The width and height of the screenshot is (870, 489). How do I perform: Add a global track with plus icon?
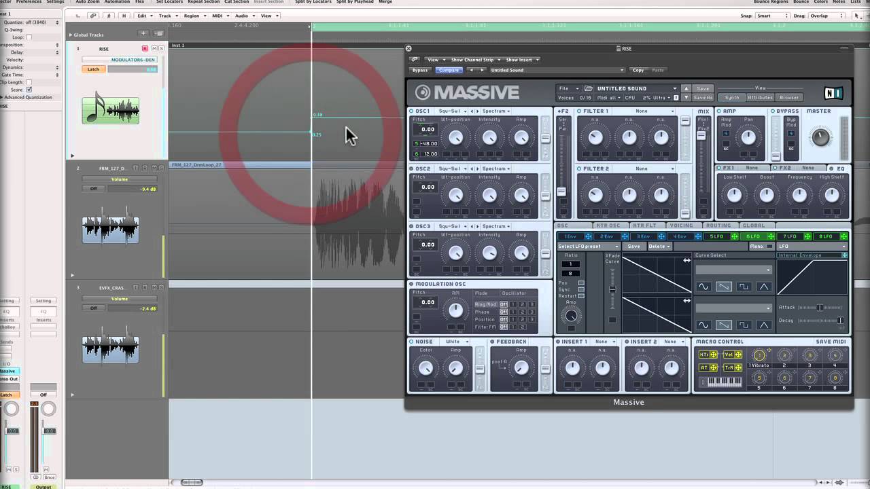(143, 33)
